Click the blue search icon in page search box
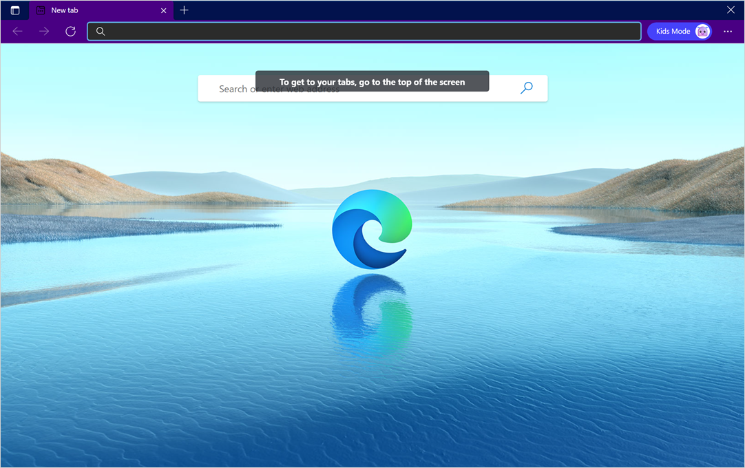Image resolution: width=745 pixels, height=468 pixels. (x=527, y=88)
